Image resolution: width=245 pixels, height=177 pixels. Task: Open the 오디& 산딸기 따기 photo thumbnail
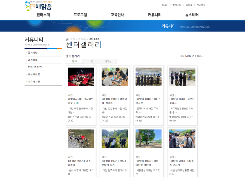click(x=115, y=139)
